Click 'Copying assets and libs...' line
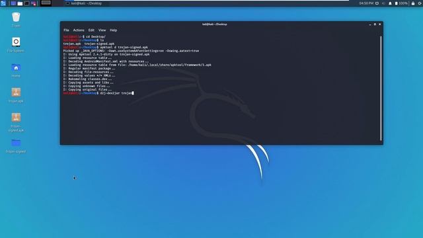This screenshot has width=423, height=238. [88, 82]
